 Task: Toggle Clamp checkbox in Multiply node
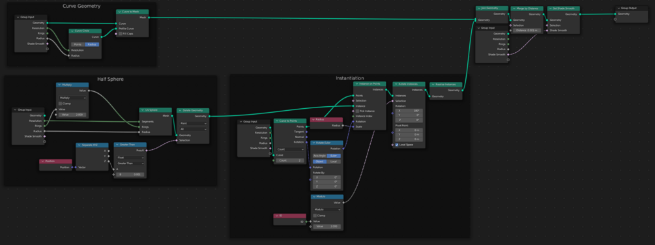[61, 104]
